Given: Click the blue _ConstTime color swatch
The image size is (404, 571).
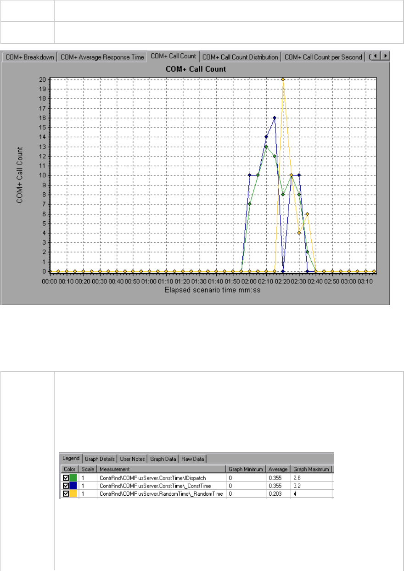Looking at the screenshot, I should pyautogui.click(x=73, y=486).
